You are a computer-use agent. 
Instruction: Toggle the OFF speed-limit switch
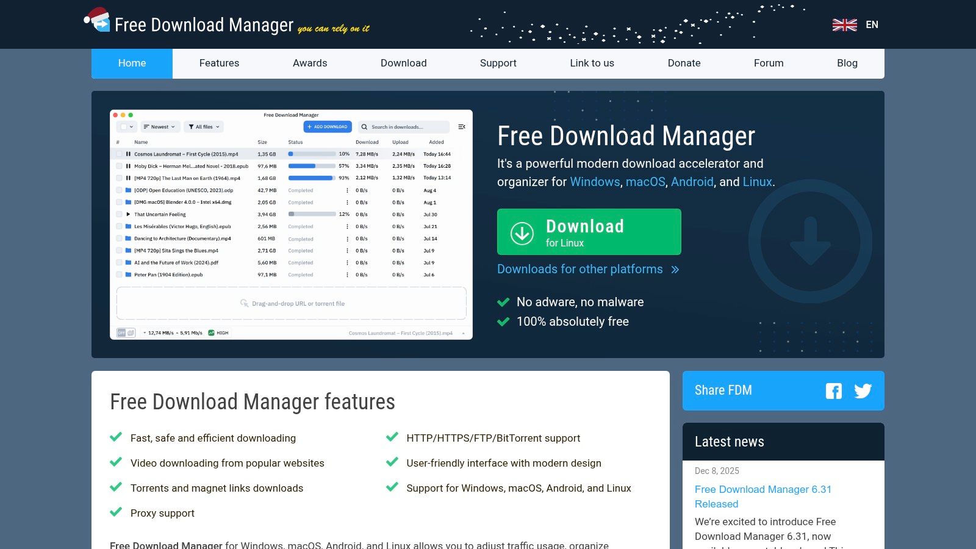click(121, 333)
